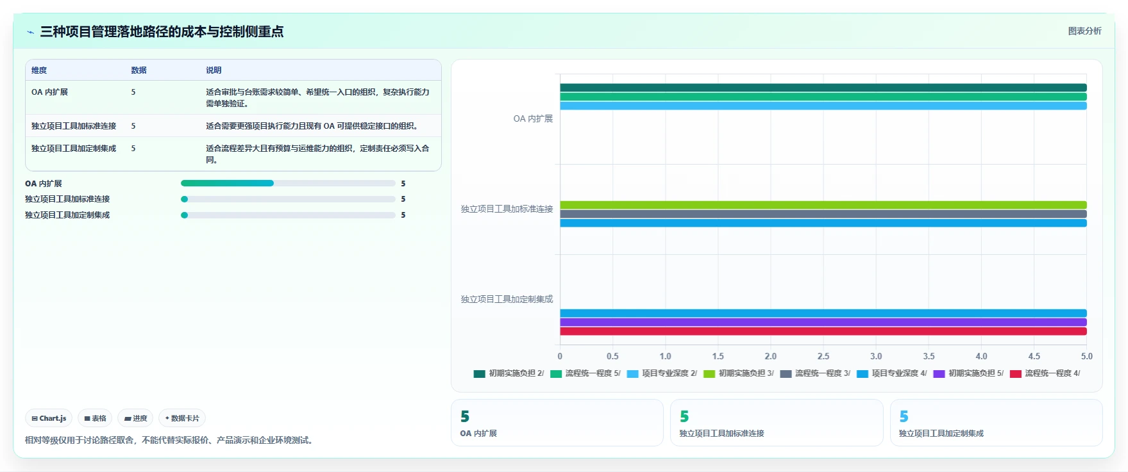The image size is (1128, 472).
Task: Click the description starting 适合流程差异大且有预算
Action: point(317,154)
